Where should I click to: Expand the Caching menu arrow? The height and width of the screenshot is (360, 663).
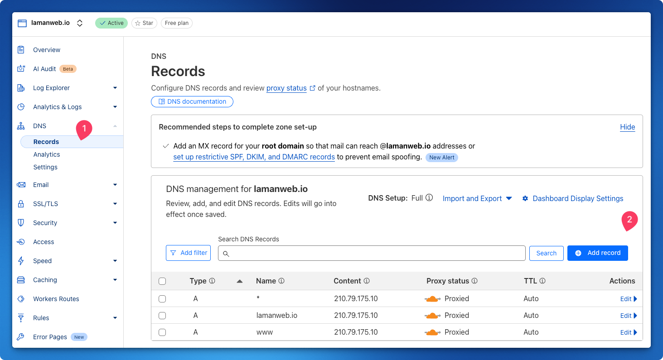[x=115, y=280]
